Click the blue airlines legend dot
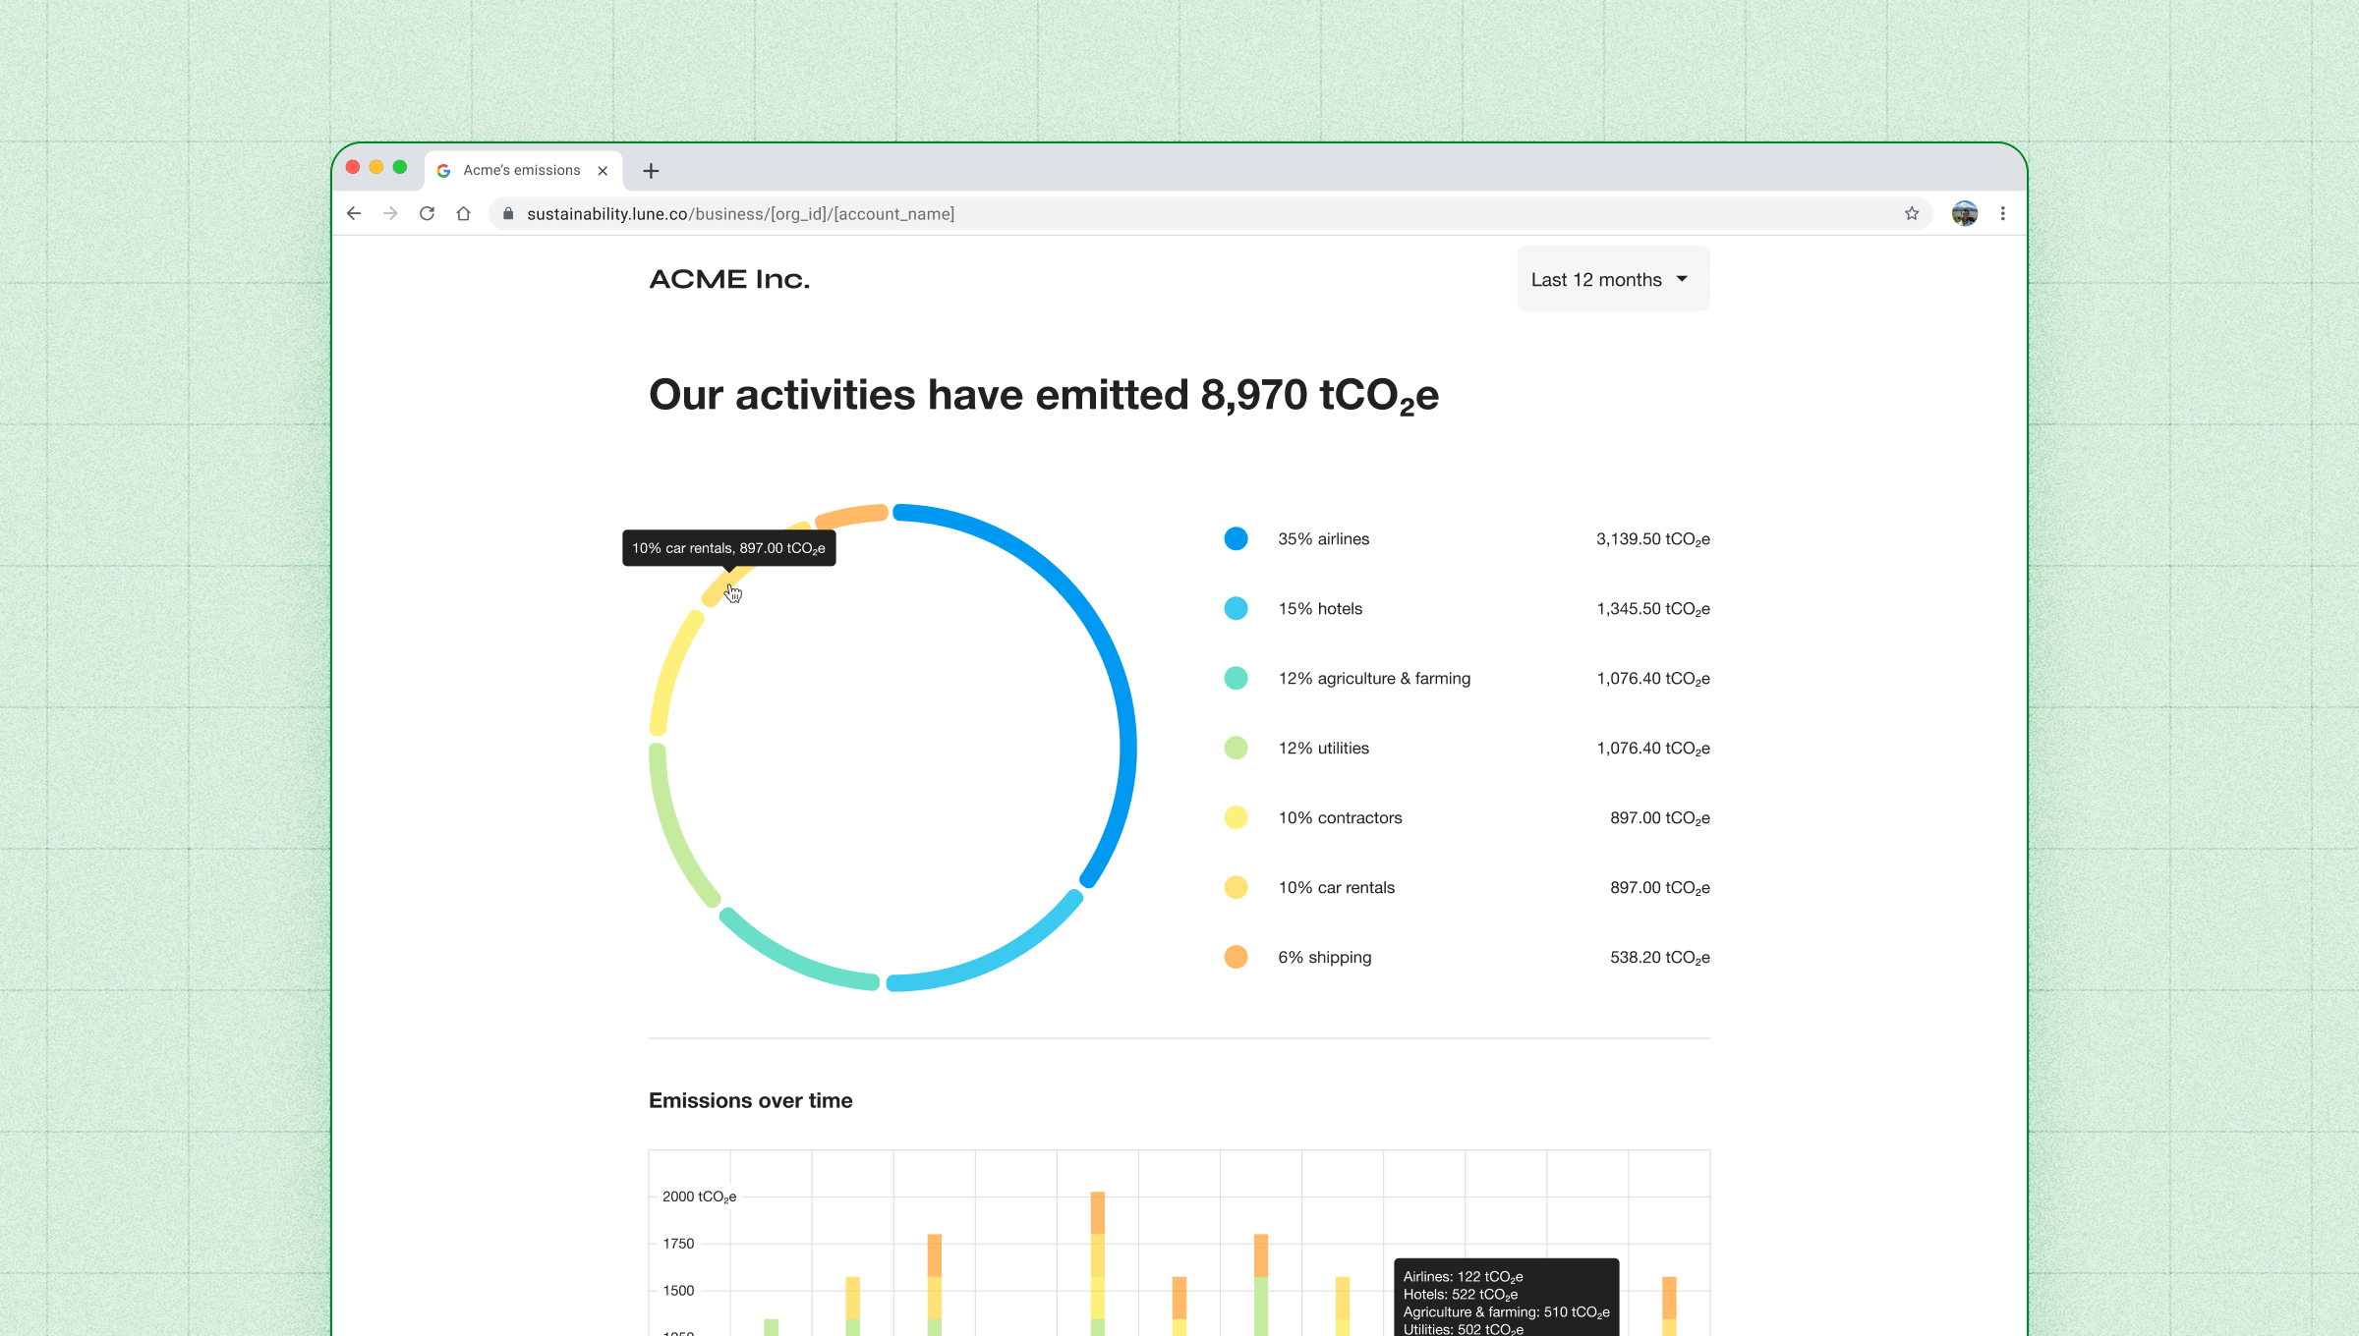The image size is (2359, 1336). [1236, 539]
